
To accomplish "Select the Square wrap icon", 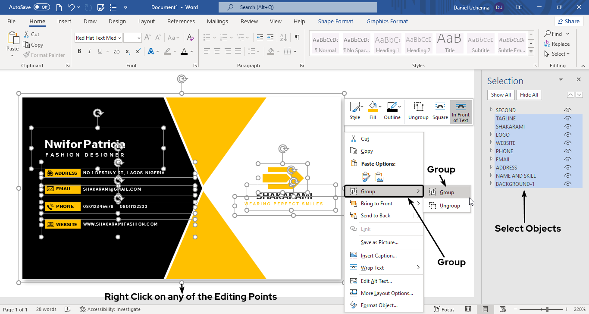I will pos(440,107).
